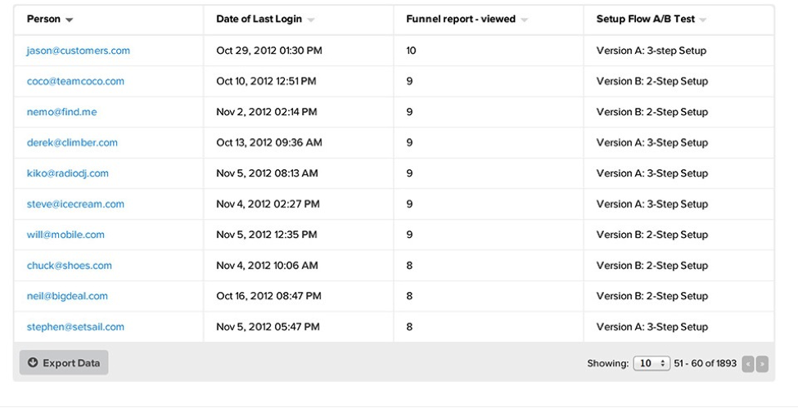Go to next page of results
798x408 pixels.
(762, 364)
